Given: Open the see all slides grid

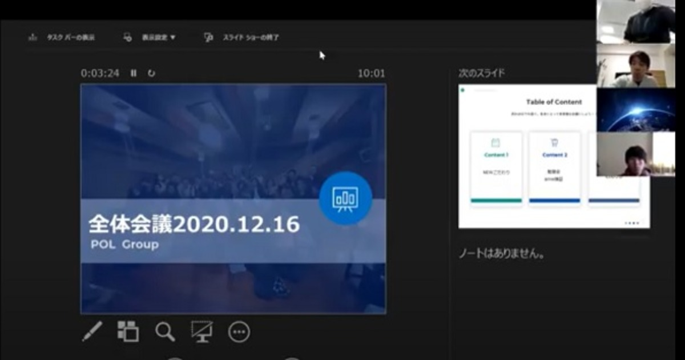Looking at the screenshot, I should point(128,331).
